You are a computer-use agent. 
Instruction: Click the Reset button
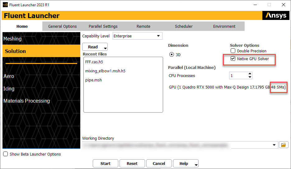pos(132,163)
